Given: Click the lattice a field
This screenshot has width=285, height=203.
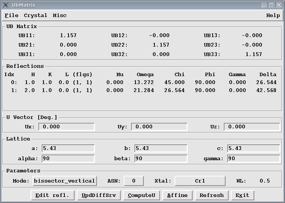Looking at the screenshot, I should tap(68, 148).
